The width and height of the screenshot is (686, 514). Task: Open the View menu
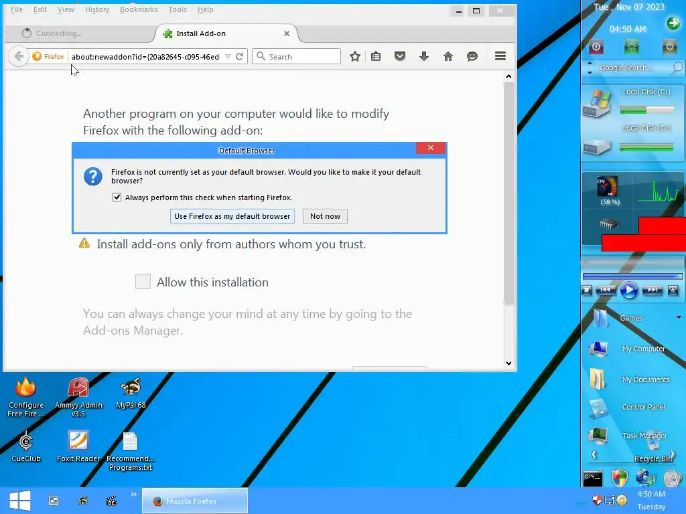pyautogui.click(x=66, y=9)
